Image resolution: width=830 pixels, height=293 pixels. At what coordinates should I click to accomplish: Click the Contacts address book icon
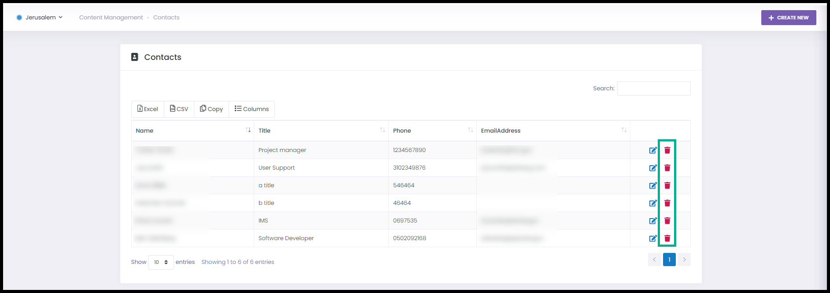(x=135, y=57)
